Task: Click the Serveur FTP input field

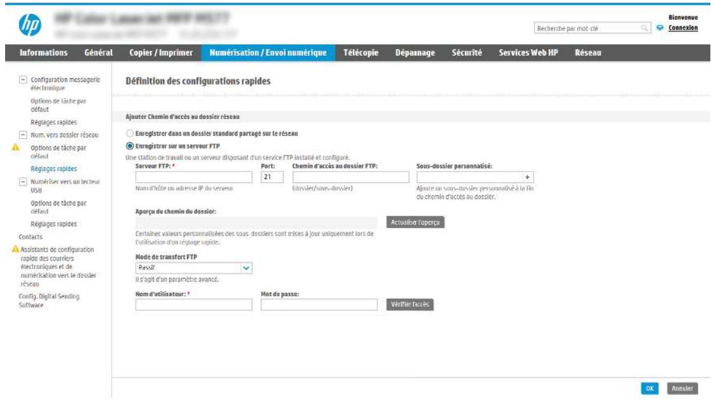Action: click(193, 177)
